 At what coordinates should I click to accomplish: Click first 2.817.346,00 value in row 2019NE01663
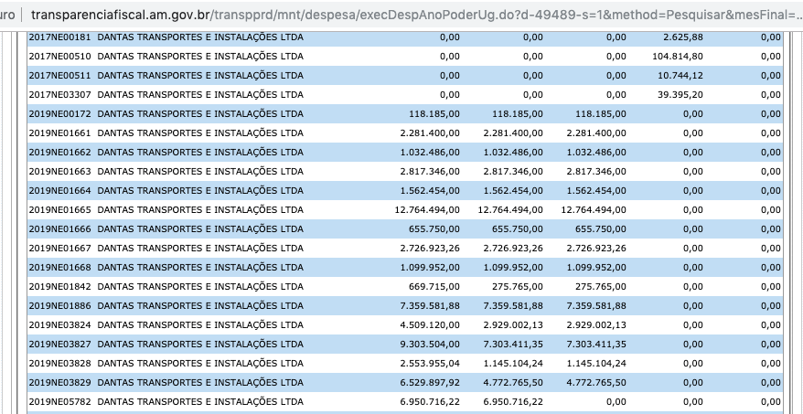pos(430,172)
